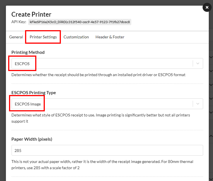The height and width of the screenshot is (181, 213).
Task: Click the ESCPOS value in Printing Method
Action: [x=22, y=64]
